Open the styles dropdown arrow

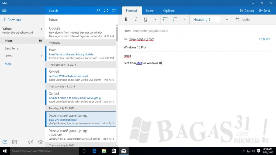click(227, 19)
